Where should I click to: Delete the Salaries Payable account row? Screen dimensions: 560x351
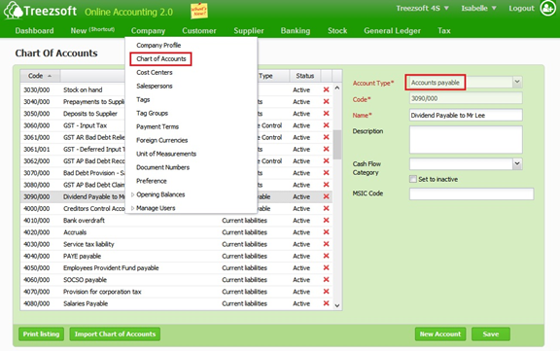click(x=326, y=303)
